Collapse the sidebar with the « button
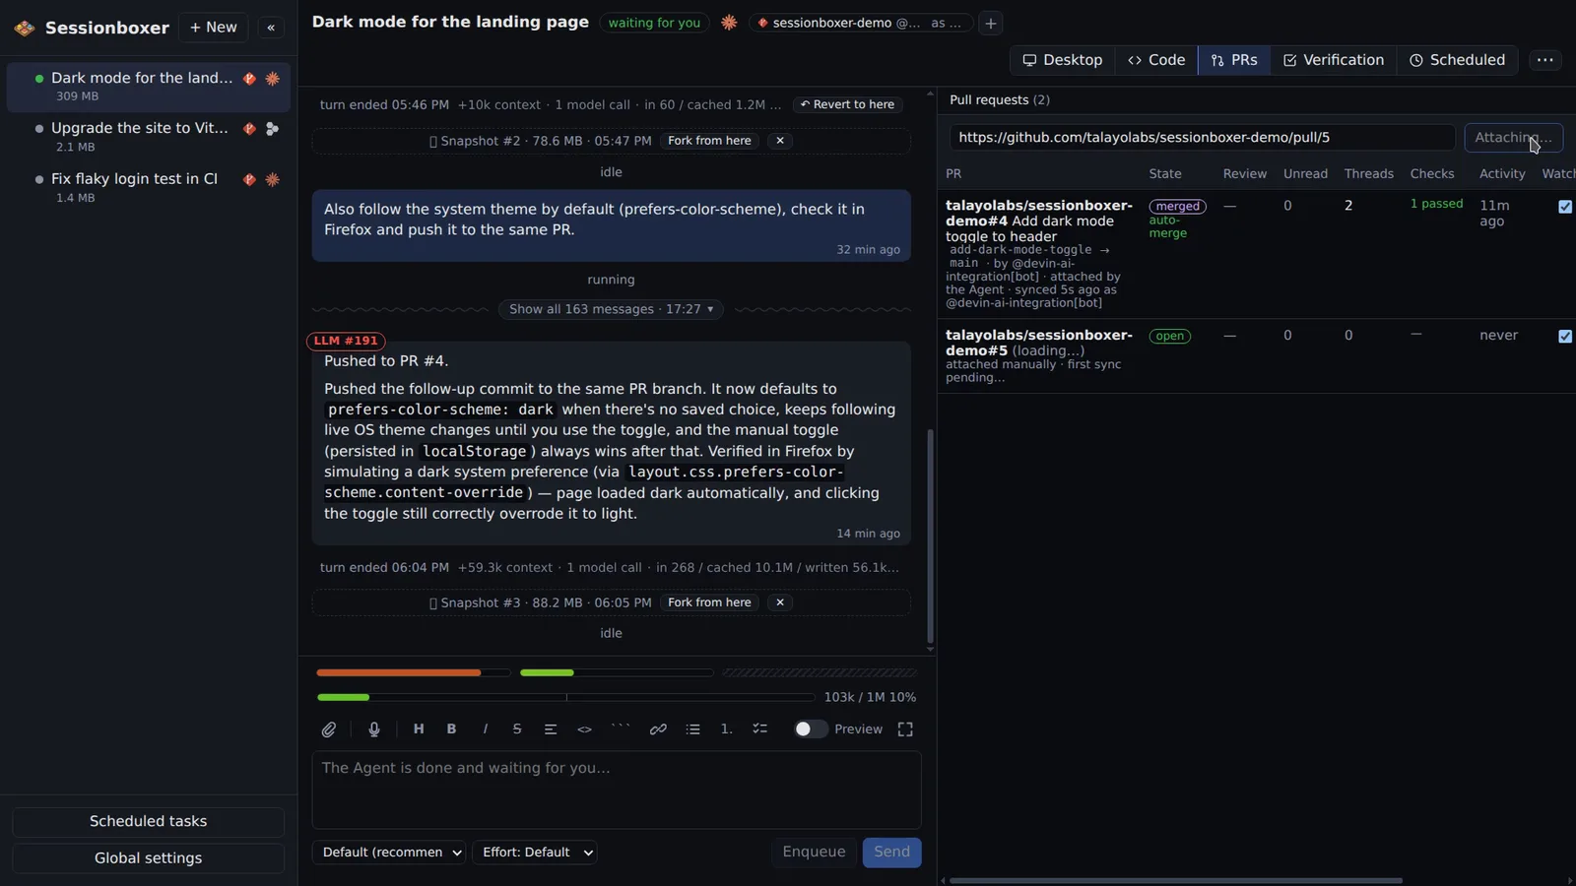The height and width of the screenshot is (886, 1576). click(271, 28)
